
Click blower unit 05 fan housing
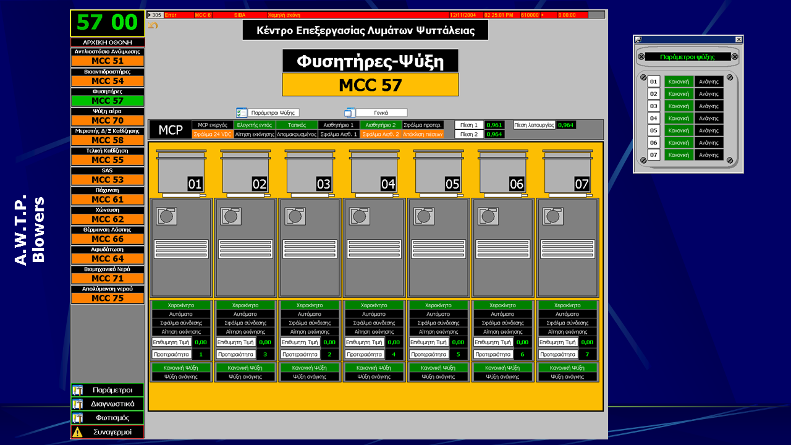pyautogui.click(x=439, y=172)
